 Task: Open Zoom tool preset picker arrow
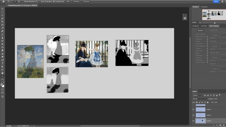(11, 2)
